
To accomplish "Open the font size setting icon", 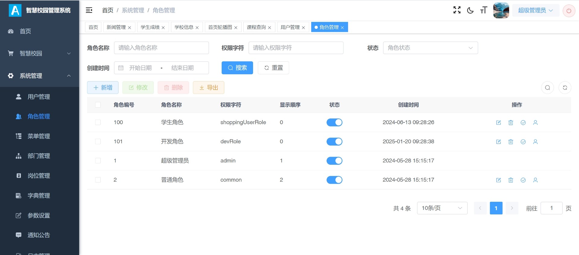I will point(483,10).
